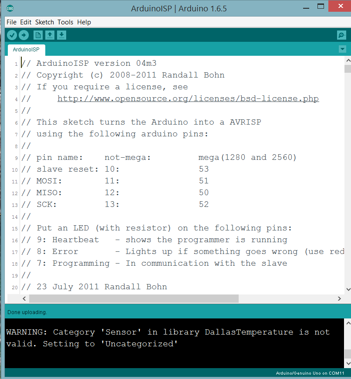
Task: Click the console scrollbar thumb
Action: tap(348, 354)
